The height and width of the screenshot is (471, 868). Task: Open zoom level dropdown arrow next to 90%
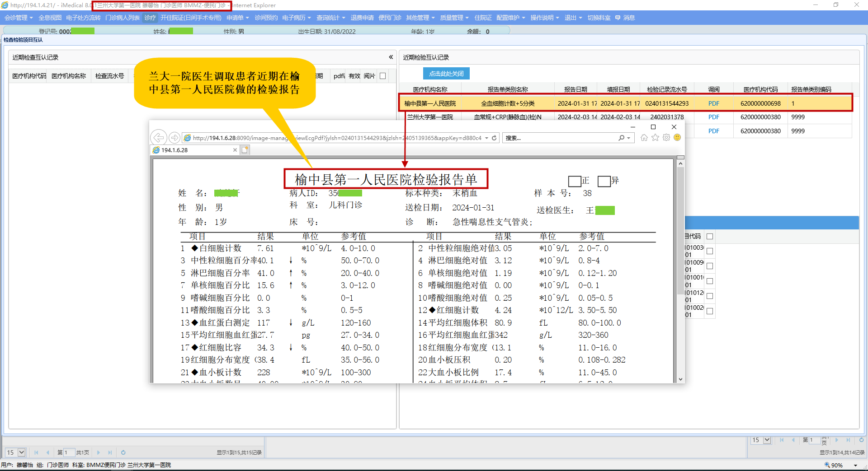(x=855, y=465)
